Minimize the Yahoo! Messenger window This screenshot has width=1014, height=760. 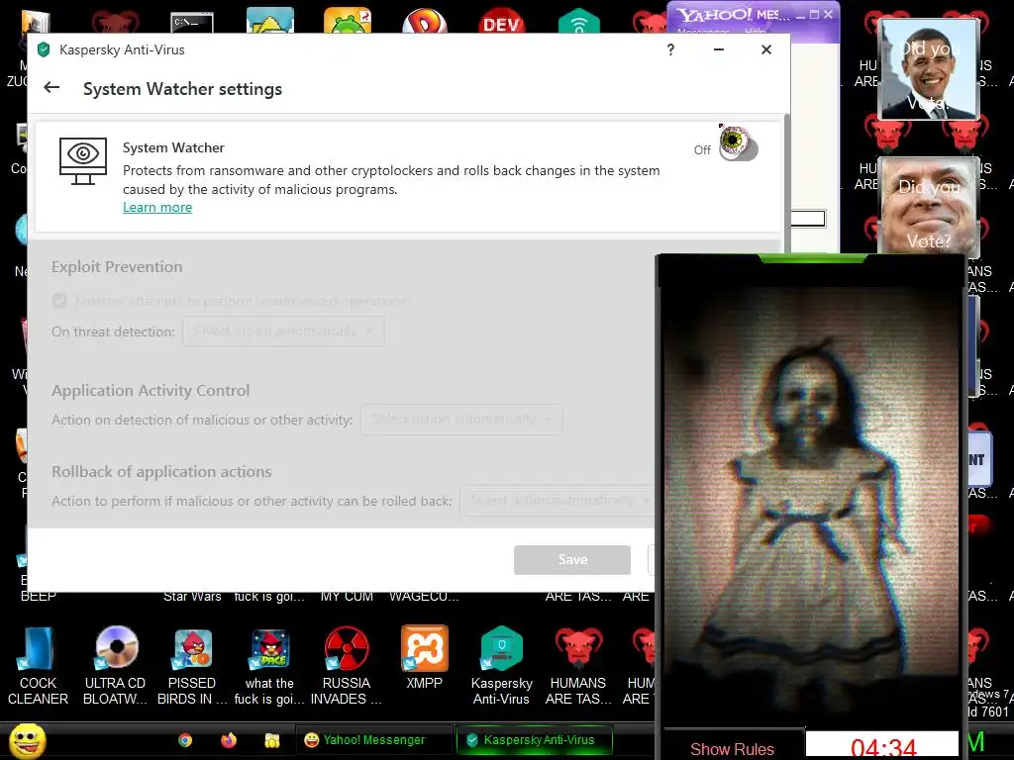(800, 15)
